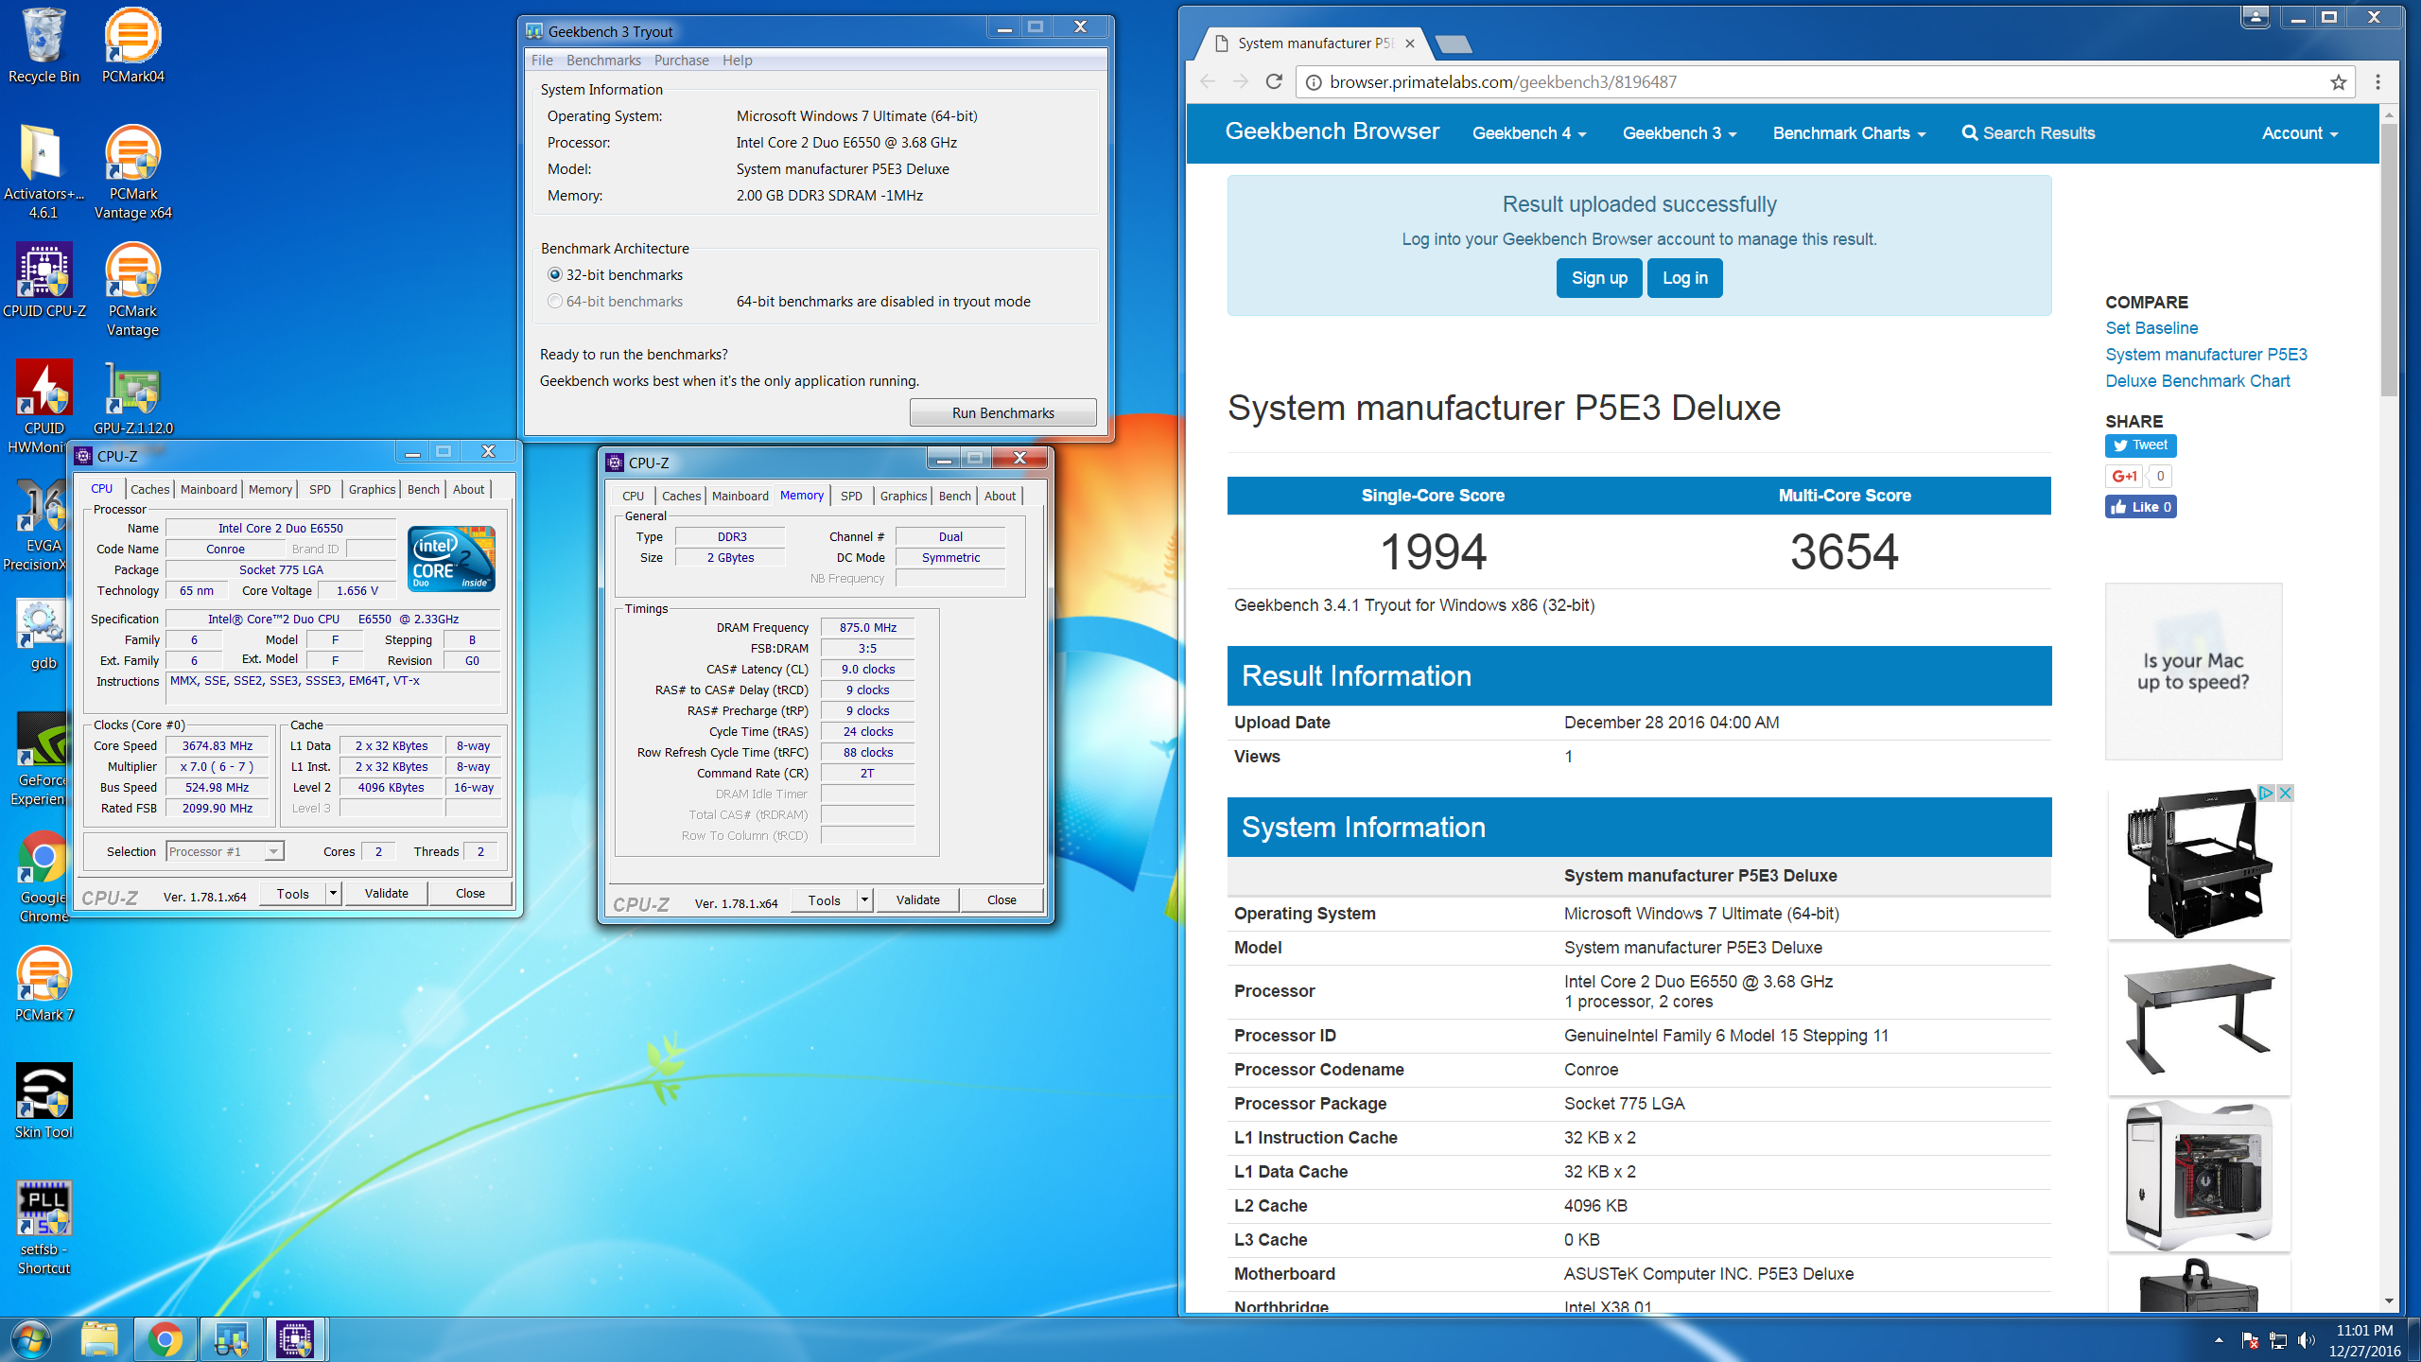Click Run Benchmarks button

pos(1002,412)
